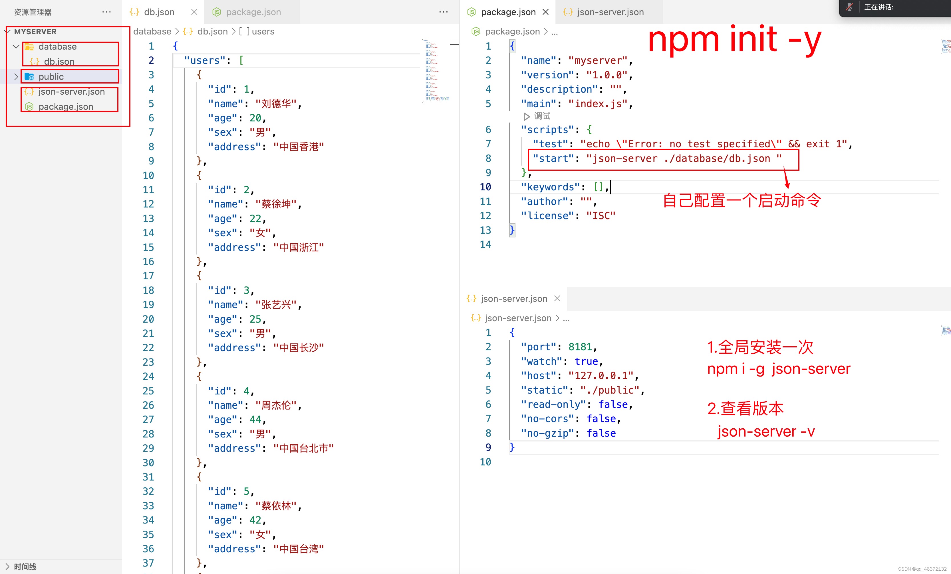Open db.json in the explorer tree
Image resolution: width=951 pixels, height=574 pixels.
point(59,62)
